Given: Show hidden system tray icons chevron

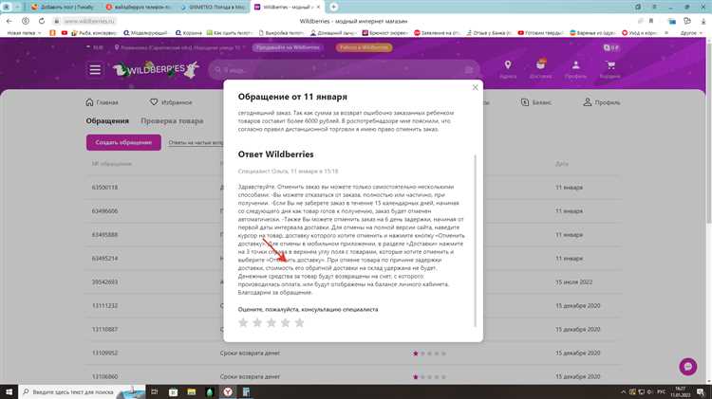Looking at the screenshot, I should tap(623, 391).
